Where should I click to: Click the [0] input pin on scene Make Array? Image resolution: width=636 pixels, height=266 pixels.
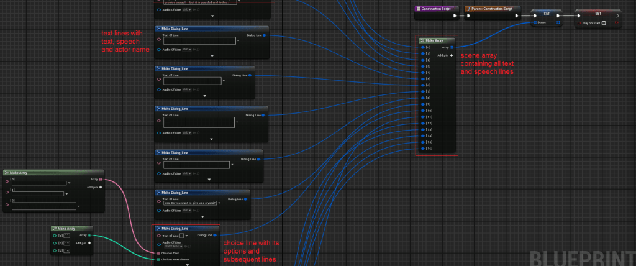(x=420, y=47)
